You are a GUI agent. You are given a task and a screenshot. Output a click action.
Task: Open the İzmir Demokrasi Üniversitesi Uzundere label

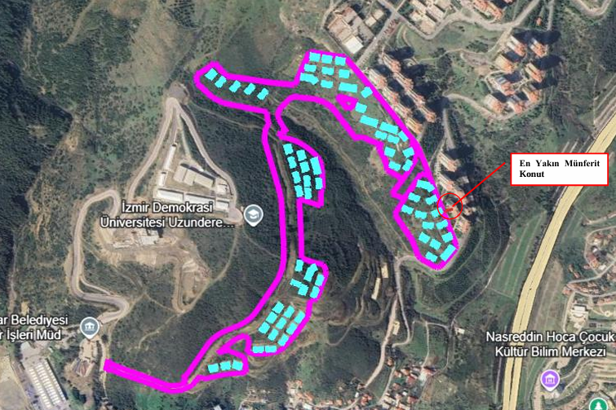(x=167, y=215)
